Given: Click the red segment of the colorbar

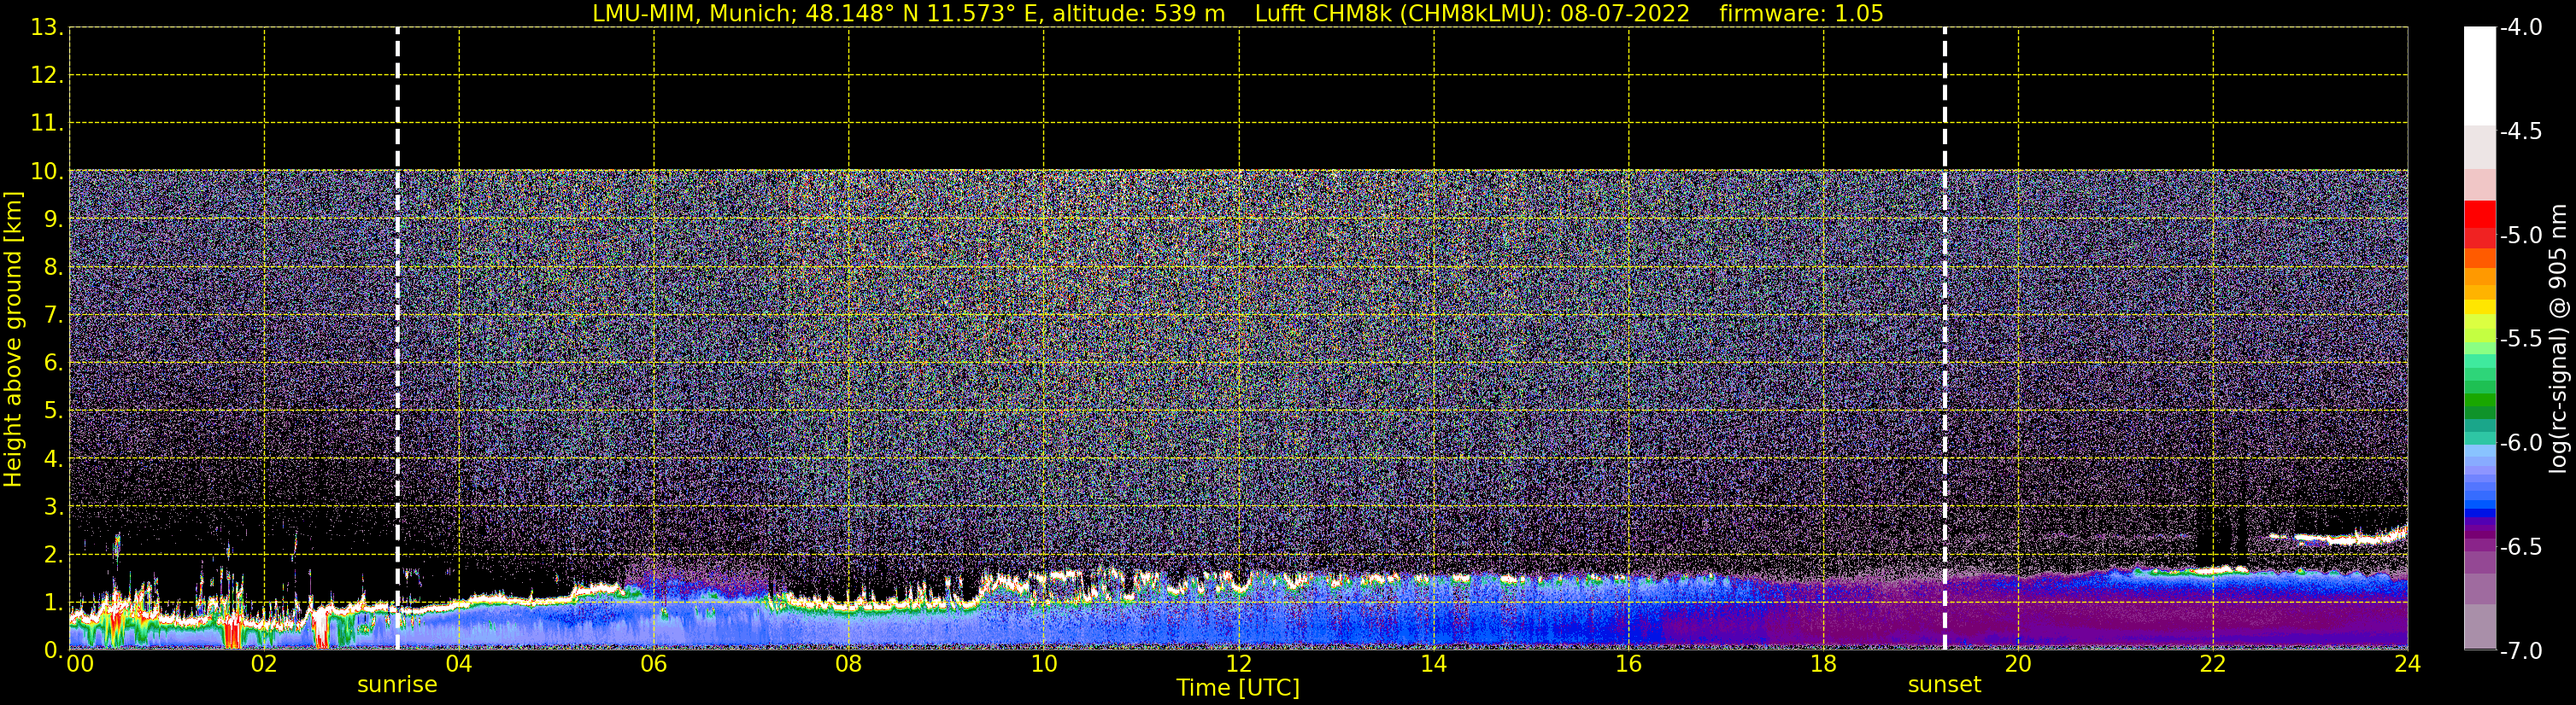Looking at the screenshot, I should 2479,215.
